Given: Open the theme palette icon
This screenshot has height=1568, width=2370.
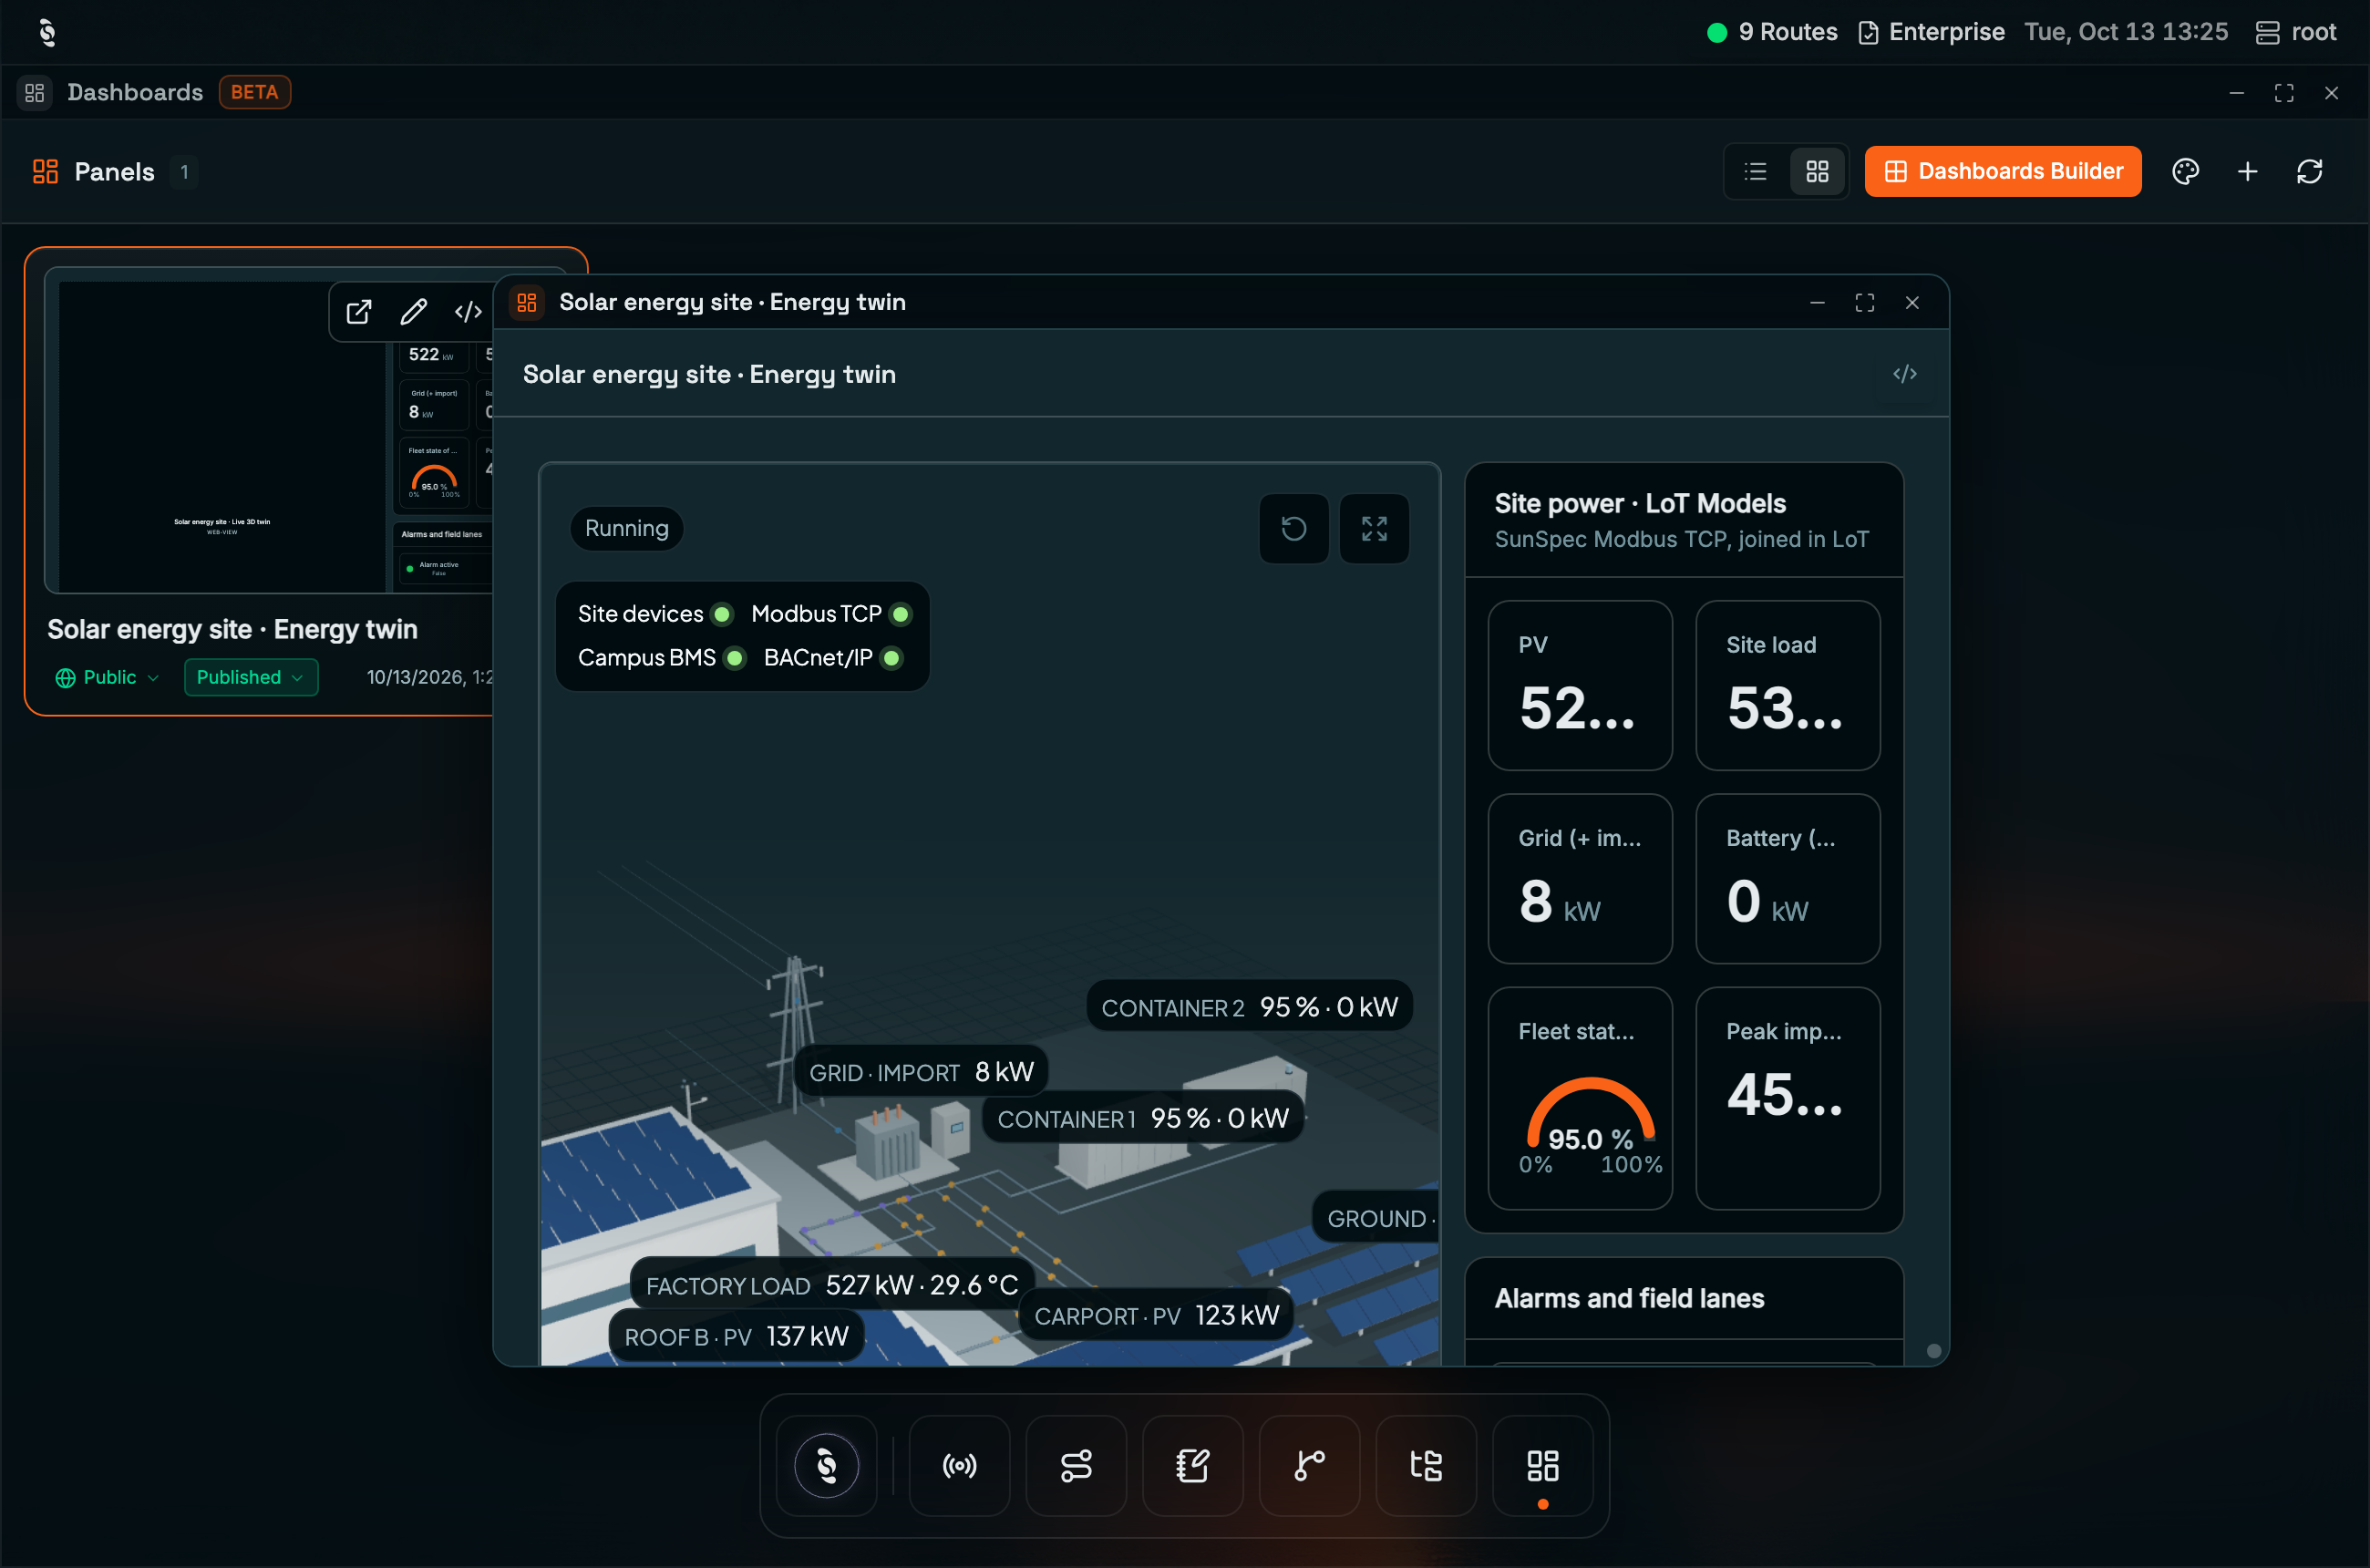Looking at the screenshot, I should coord(2185,172).
